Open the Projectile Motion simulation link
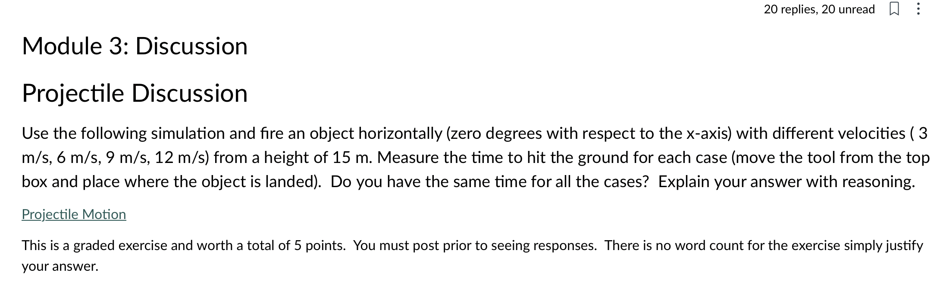 pyautogui.click(x=74, y=214)
